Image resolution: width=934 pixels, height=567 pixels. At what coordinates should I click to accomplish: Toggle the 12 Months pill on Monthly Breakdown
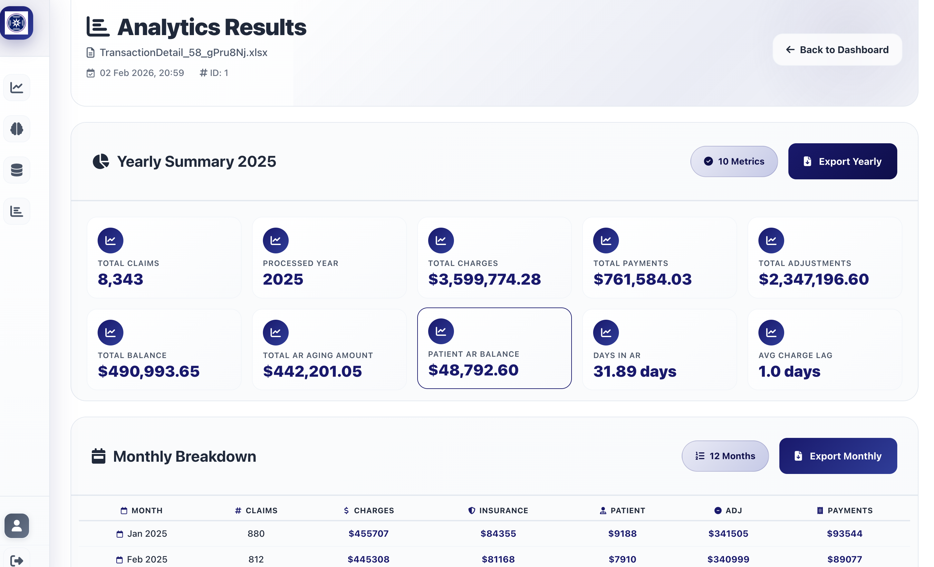[x=725, y=456]
